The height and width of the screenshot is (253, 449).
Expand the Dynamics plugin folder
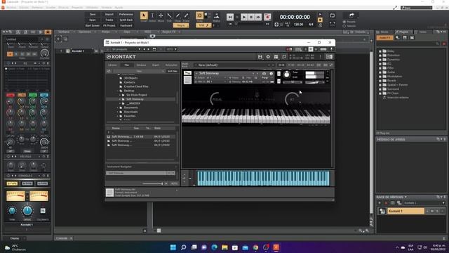pyautogui.click(x=380, y=59)
